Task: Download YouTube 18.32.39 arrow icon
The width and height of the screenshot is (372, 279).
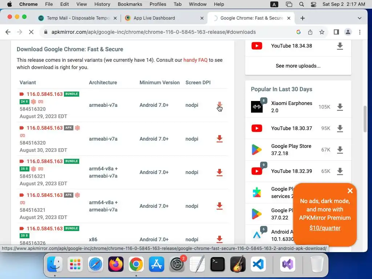Action: [x=340, y=171]
